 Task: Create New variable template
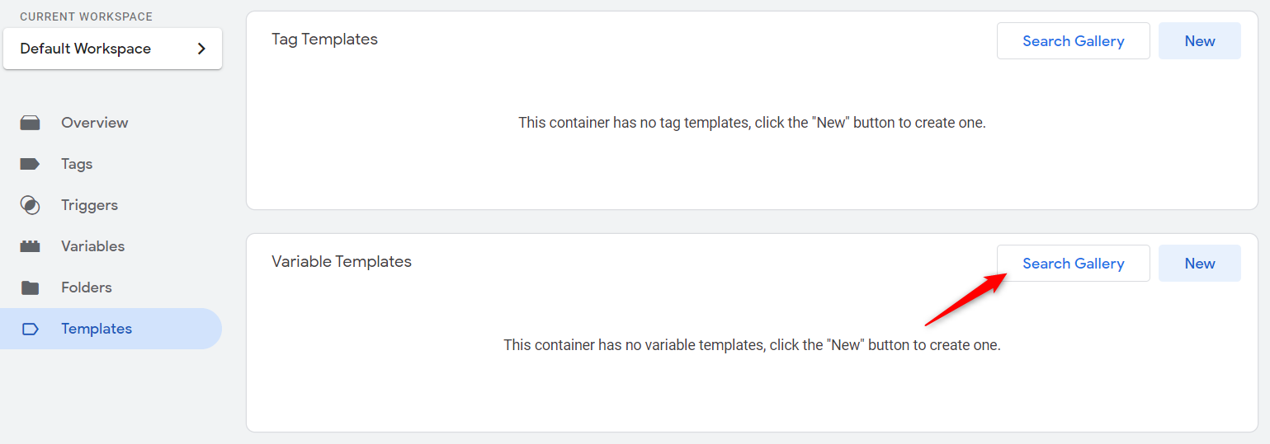tap(1199, 264)
